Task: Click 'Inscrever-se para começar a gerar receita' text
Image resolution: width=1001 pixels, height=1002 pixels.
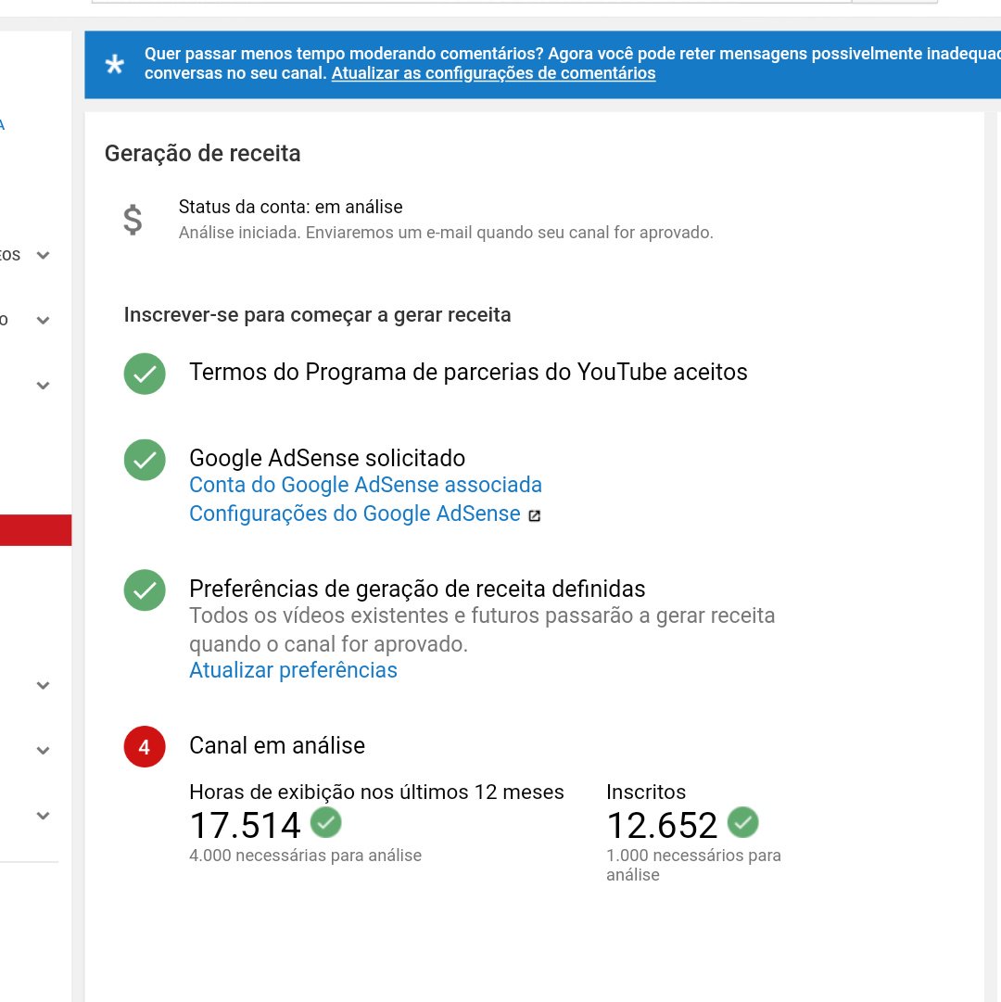Action: (x=318, y=315)
